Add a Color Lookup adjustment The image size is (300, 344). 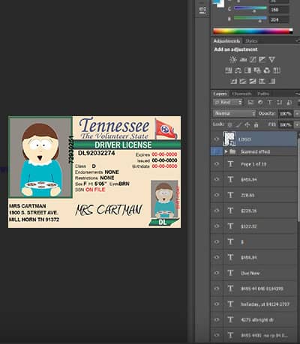click(x=277, y=70)
